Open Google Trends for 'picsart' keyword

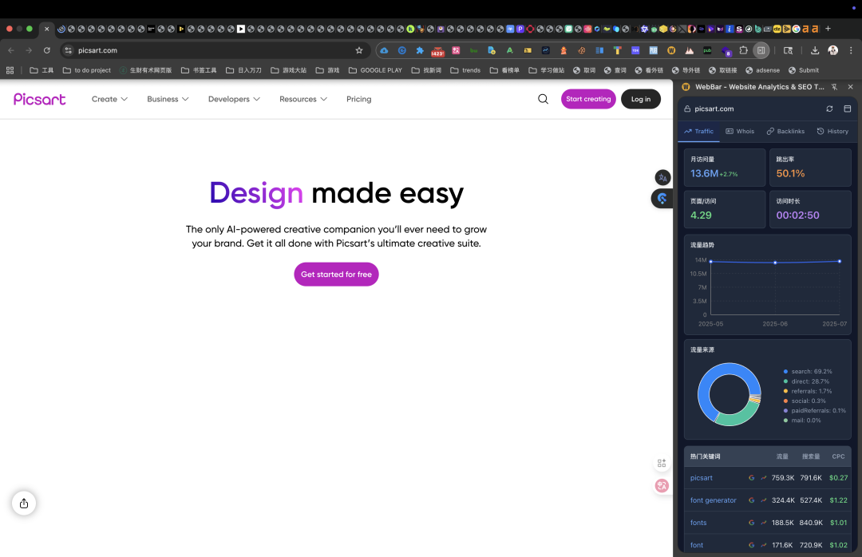[764, 478]
